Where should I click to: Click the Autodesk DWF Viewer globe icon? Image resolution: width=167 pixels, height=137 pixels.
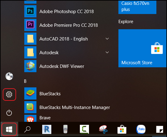[30, 66]
